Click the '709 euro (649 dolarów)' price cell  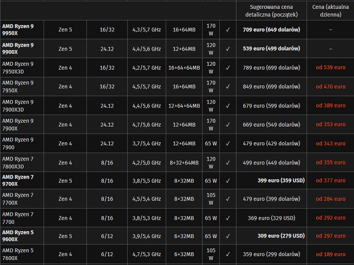tap(271, 29)
